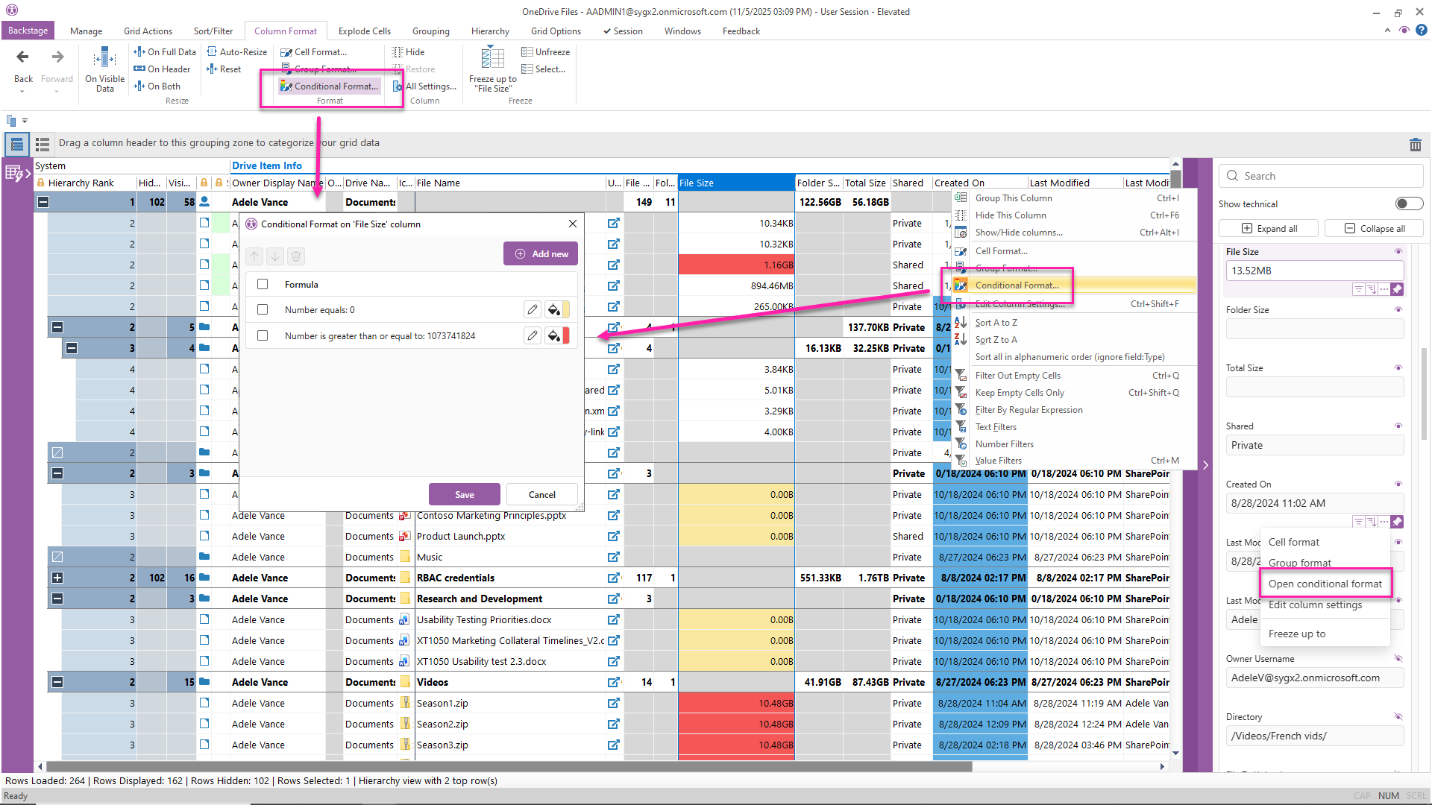Viewport: 1432px width, 805px height.
Task: Click open link icon on Product Launch.pptx row
Action: tap(613, 536)
